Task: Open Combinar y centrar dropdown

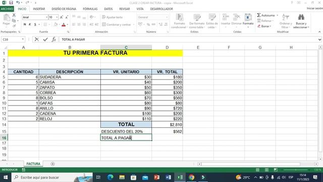Action: [x=134, y=25]
